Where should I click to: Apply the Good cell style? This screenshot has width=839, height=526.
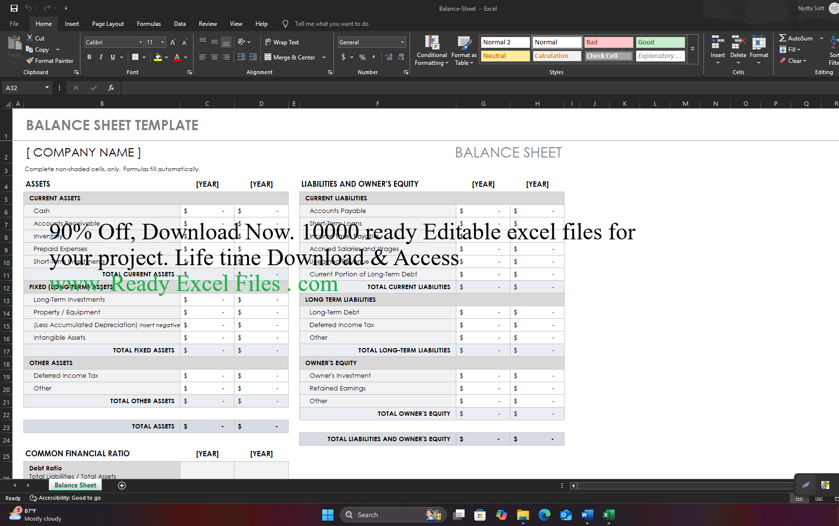(x=660, y=42)
